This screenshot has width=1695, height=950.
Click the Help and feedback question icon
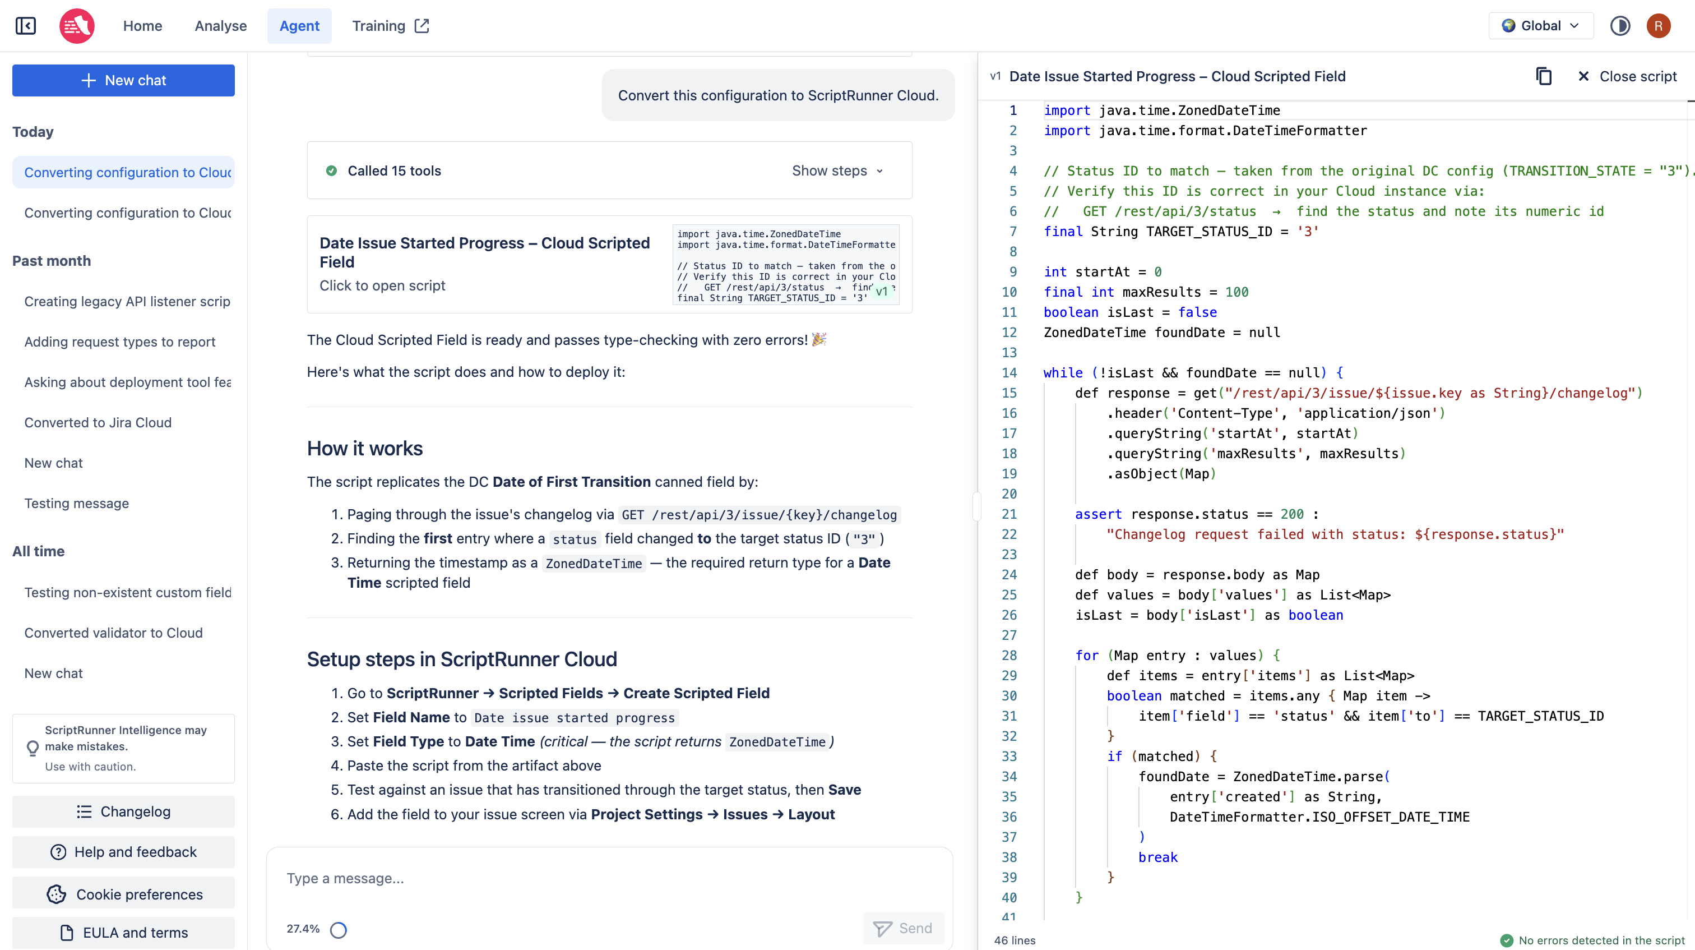[x=58, y=852]
